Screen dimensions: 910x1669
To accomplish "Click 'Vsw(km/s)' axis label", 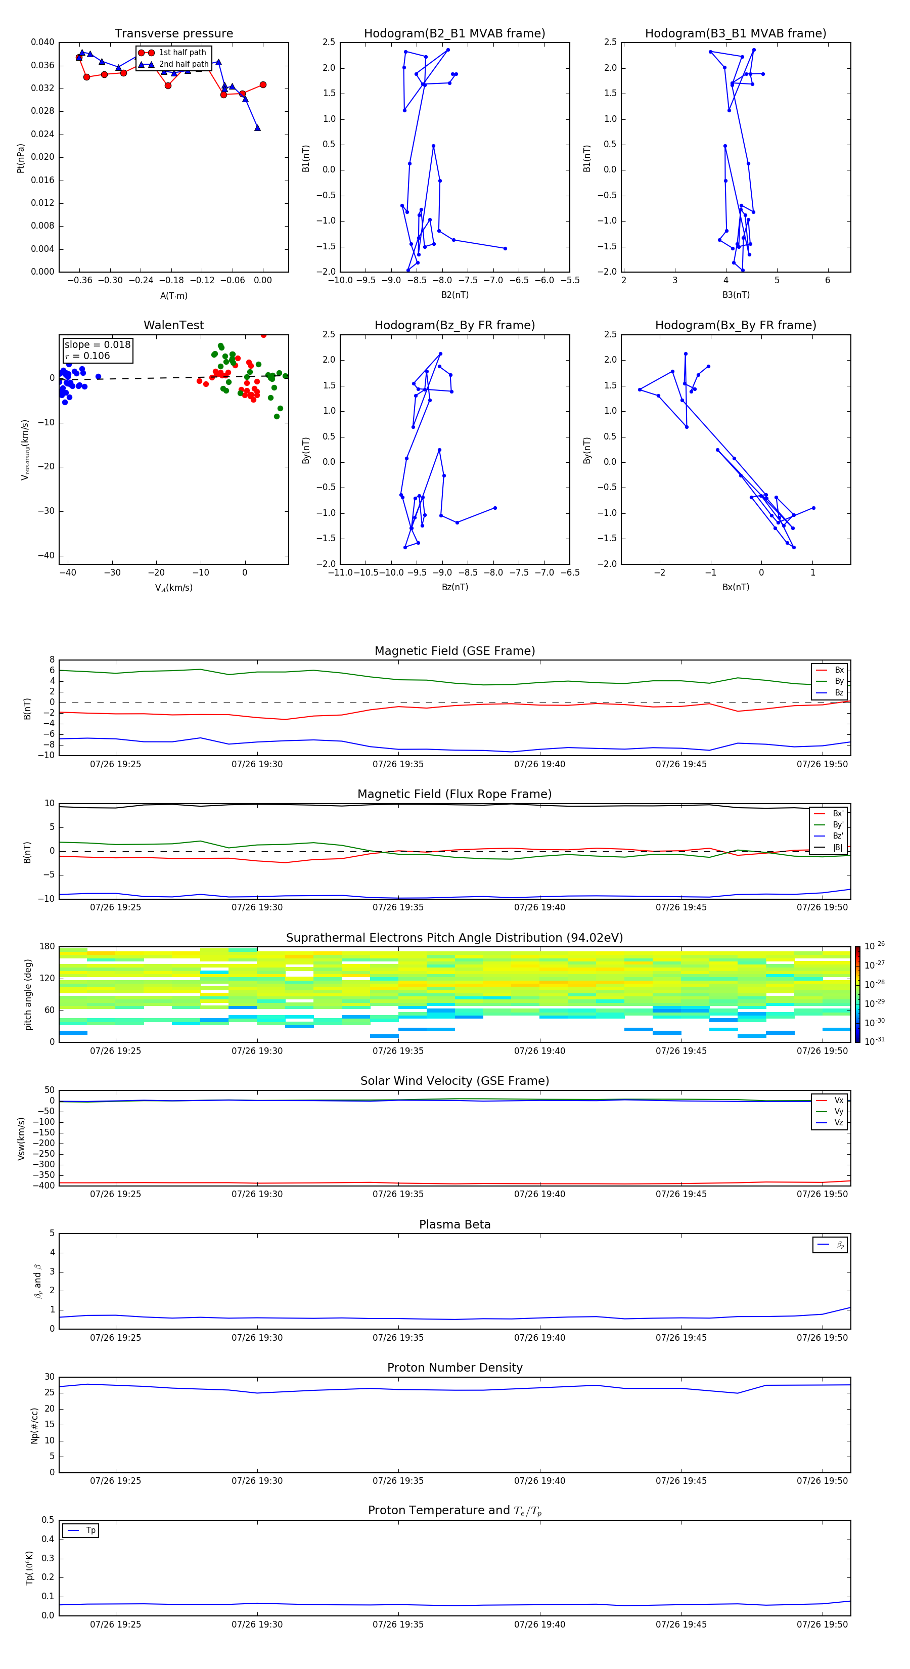I will (21, 1138).
